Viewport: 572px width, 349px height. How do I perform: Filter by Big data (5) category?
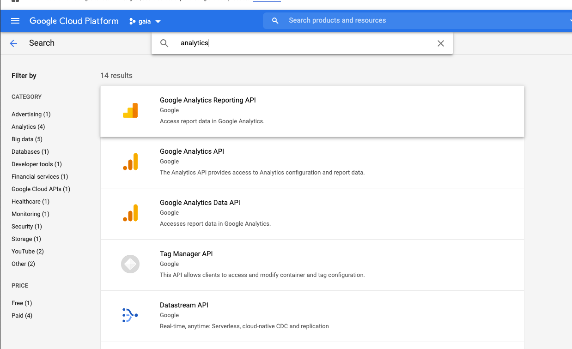tap(27, 139)
